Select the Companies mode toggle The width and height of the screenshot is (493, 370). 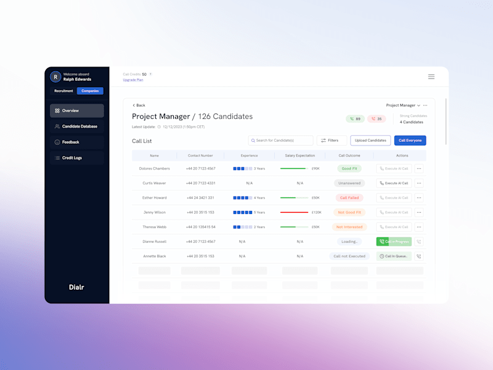point(90,91)
